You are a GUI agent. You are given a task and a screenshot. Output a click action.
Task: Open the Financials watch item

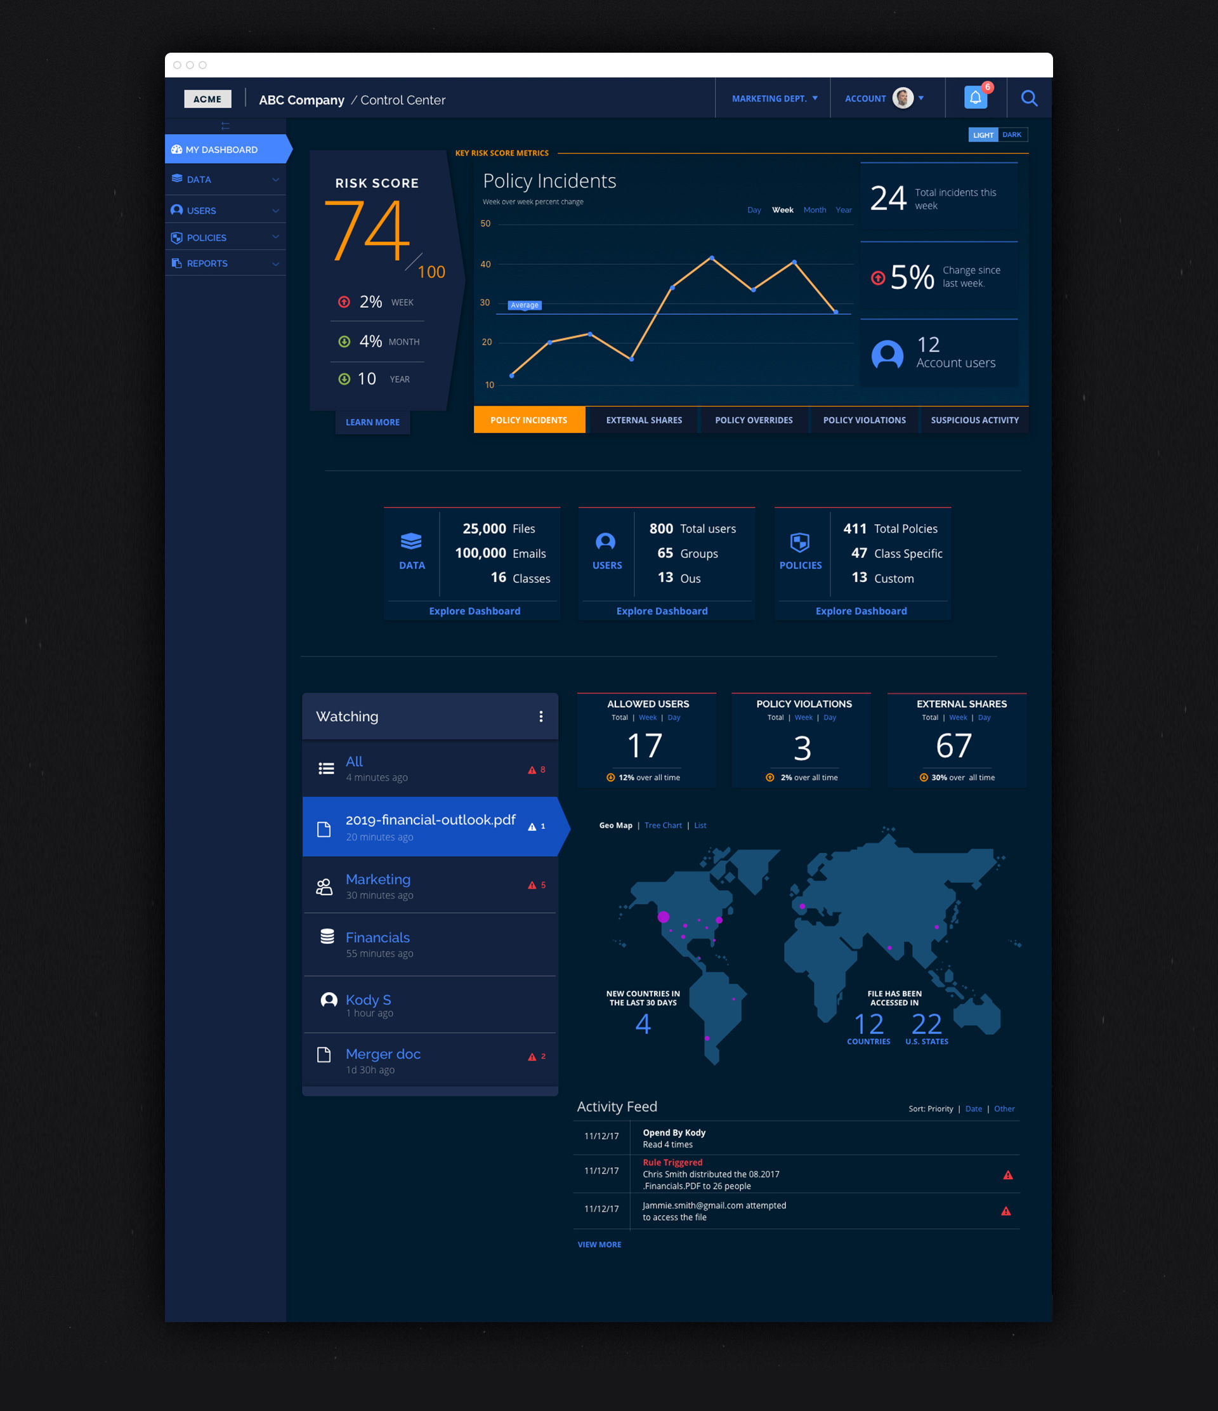tap(430, 944)
